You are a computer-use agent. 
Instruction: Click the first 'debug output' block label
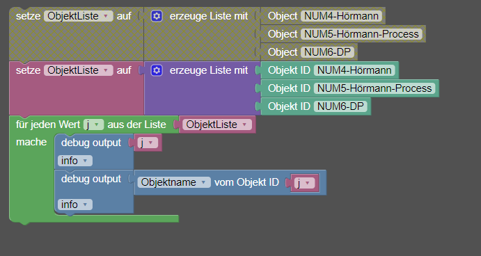(91, 143)
